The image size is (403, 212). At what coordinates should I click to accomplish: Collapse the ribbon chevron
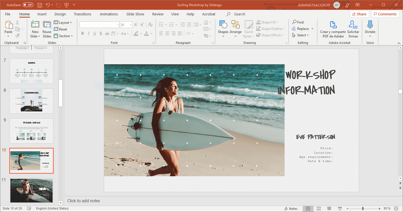pos(399,43)
